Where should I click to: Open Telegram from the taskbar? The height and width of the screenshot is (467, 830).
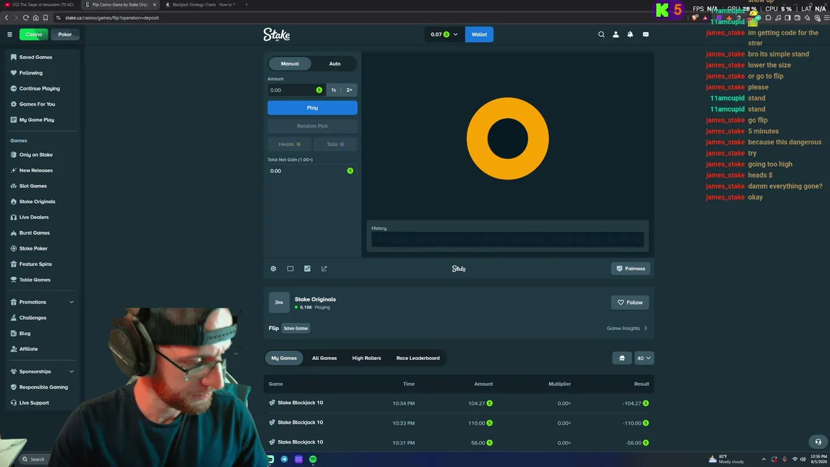tap(284, 459)
